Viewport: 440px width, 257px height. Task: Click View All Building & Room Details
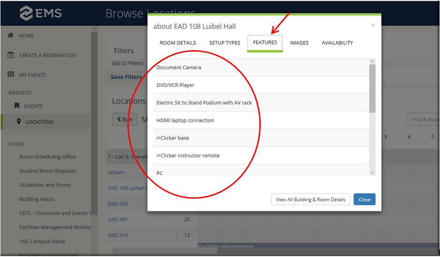(x=311, y=200)
